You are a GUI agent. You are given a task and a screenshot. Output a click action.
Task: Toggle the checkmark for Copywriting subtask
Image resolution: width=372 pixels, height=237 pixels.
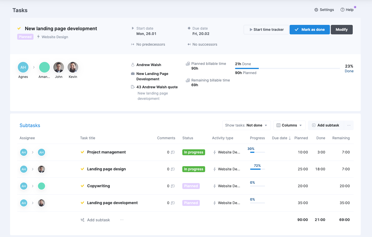tap(83, 186)
